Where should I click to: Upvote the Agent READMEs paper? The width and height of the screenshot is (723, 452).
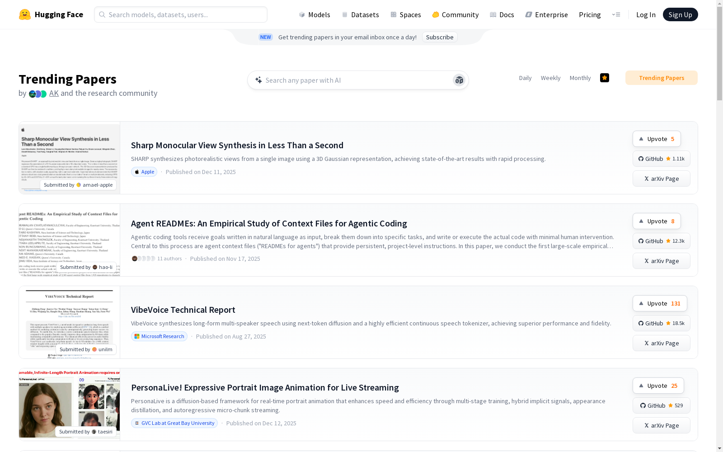656,221
